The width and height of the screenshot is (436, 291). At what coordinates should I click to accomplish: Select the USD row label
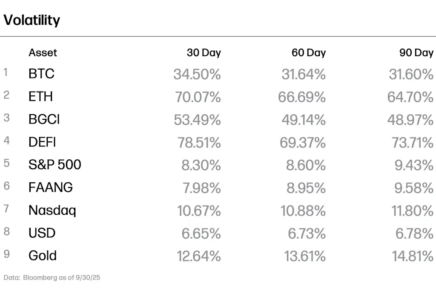point(42,233)
